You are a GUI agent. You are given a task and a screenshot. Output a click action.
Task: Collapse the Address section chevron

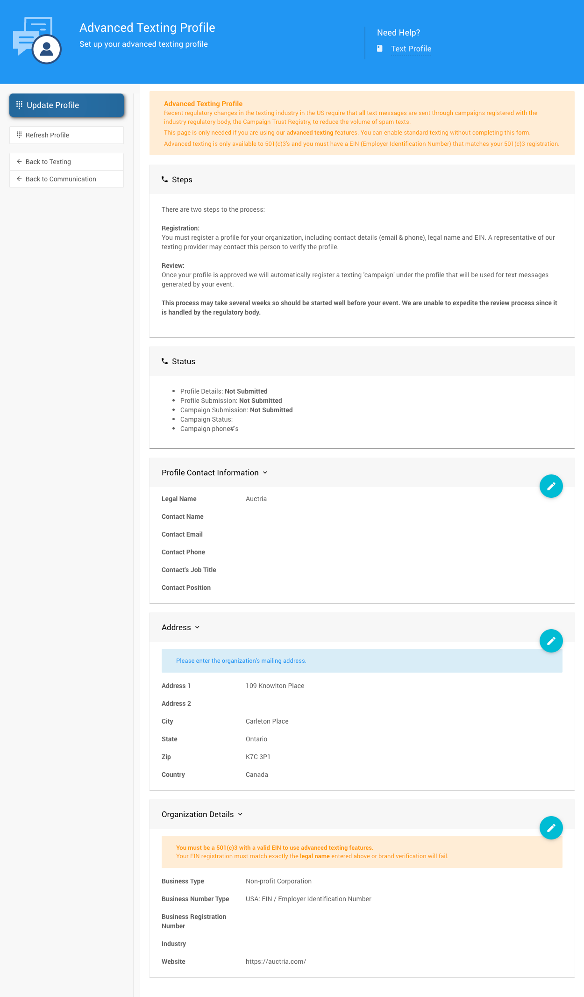(197, 627)
